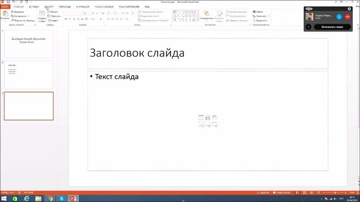Switch to Normal view icon in status bar

pyautogui.click(x=298, y=193)
